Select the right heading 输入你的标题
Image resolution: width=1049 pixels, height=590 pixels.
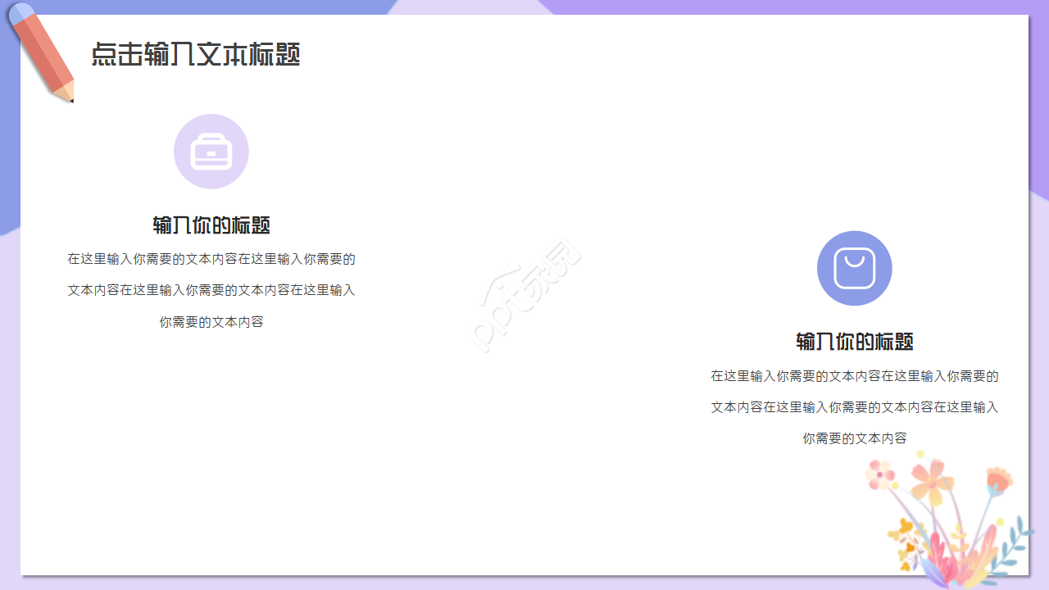pos(855,342)
